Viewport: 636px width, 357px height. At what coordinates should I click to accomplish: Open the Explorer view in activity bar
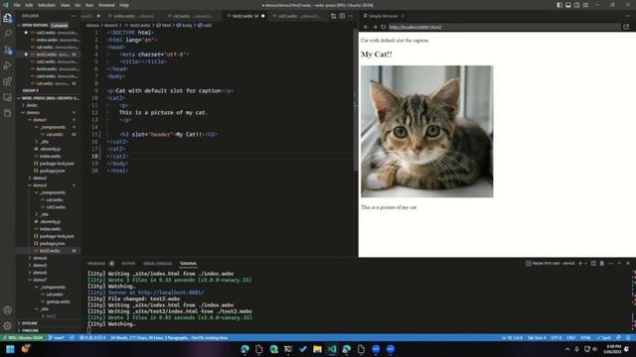pos(7,18)
